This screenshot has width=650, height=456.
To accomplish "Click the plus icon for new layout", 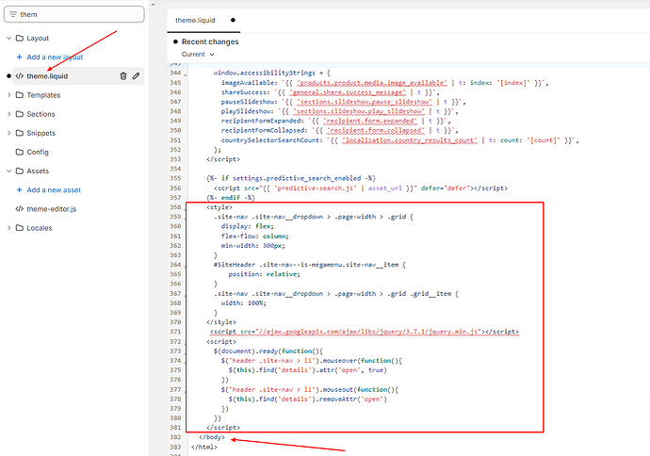I will click(x=19, y=57).
